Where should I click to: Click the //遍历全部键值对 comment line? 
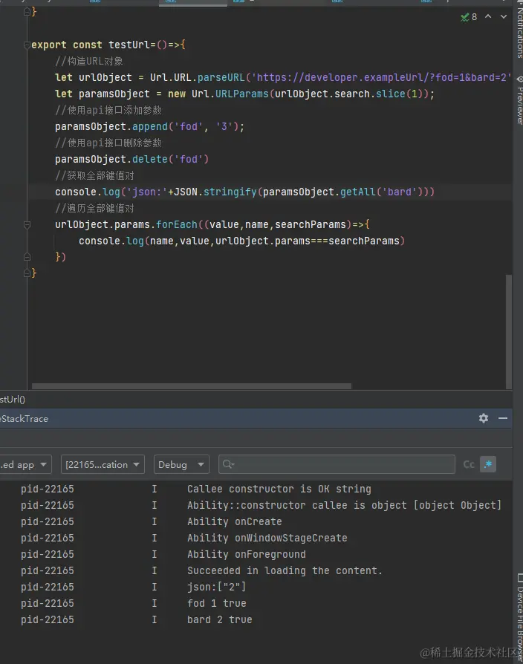(x=94, y=208)
